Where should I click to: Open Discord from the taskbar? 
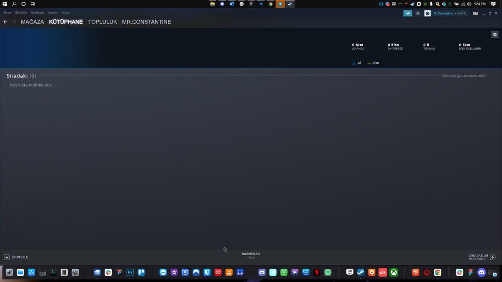coord(261,272)
